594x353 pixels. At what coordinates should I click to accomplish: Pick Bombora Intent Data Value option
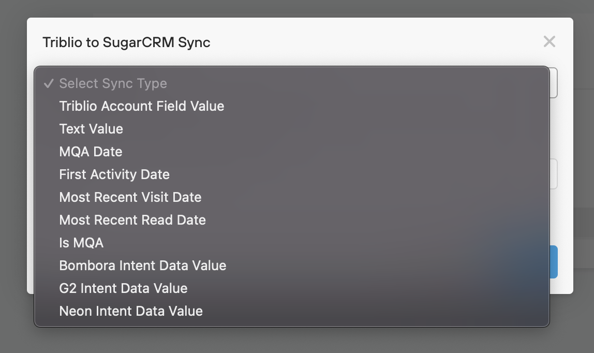coord(292,265)
